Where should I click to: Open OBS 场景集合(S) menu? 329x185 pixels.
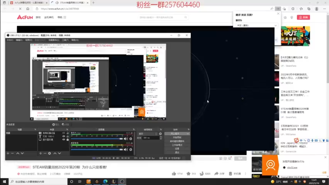click(x=54, y=40)
